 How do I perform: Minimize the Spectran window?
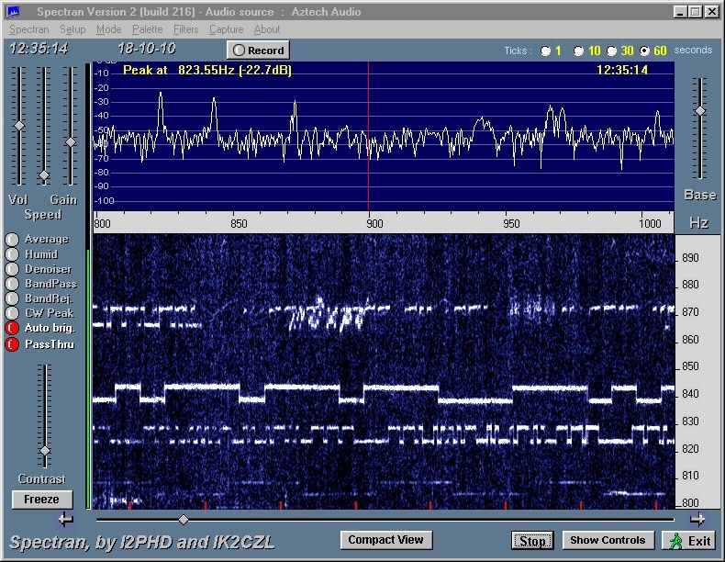pyautogui.click(x=679, y=12)
